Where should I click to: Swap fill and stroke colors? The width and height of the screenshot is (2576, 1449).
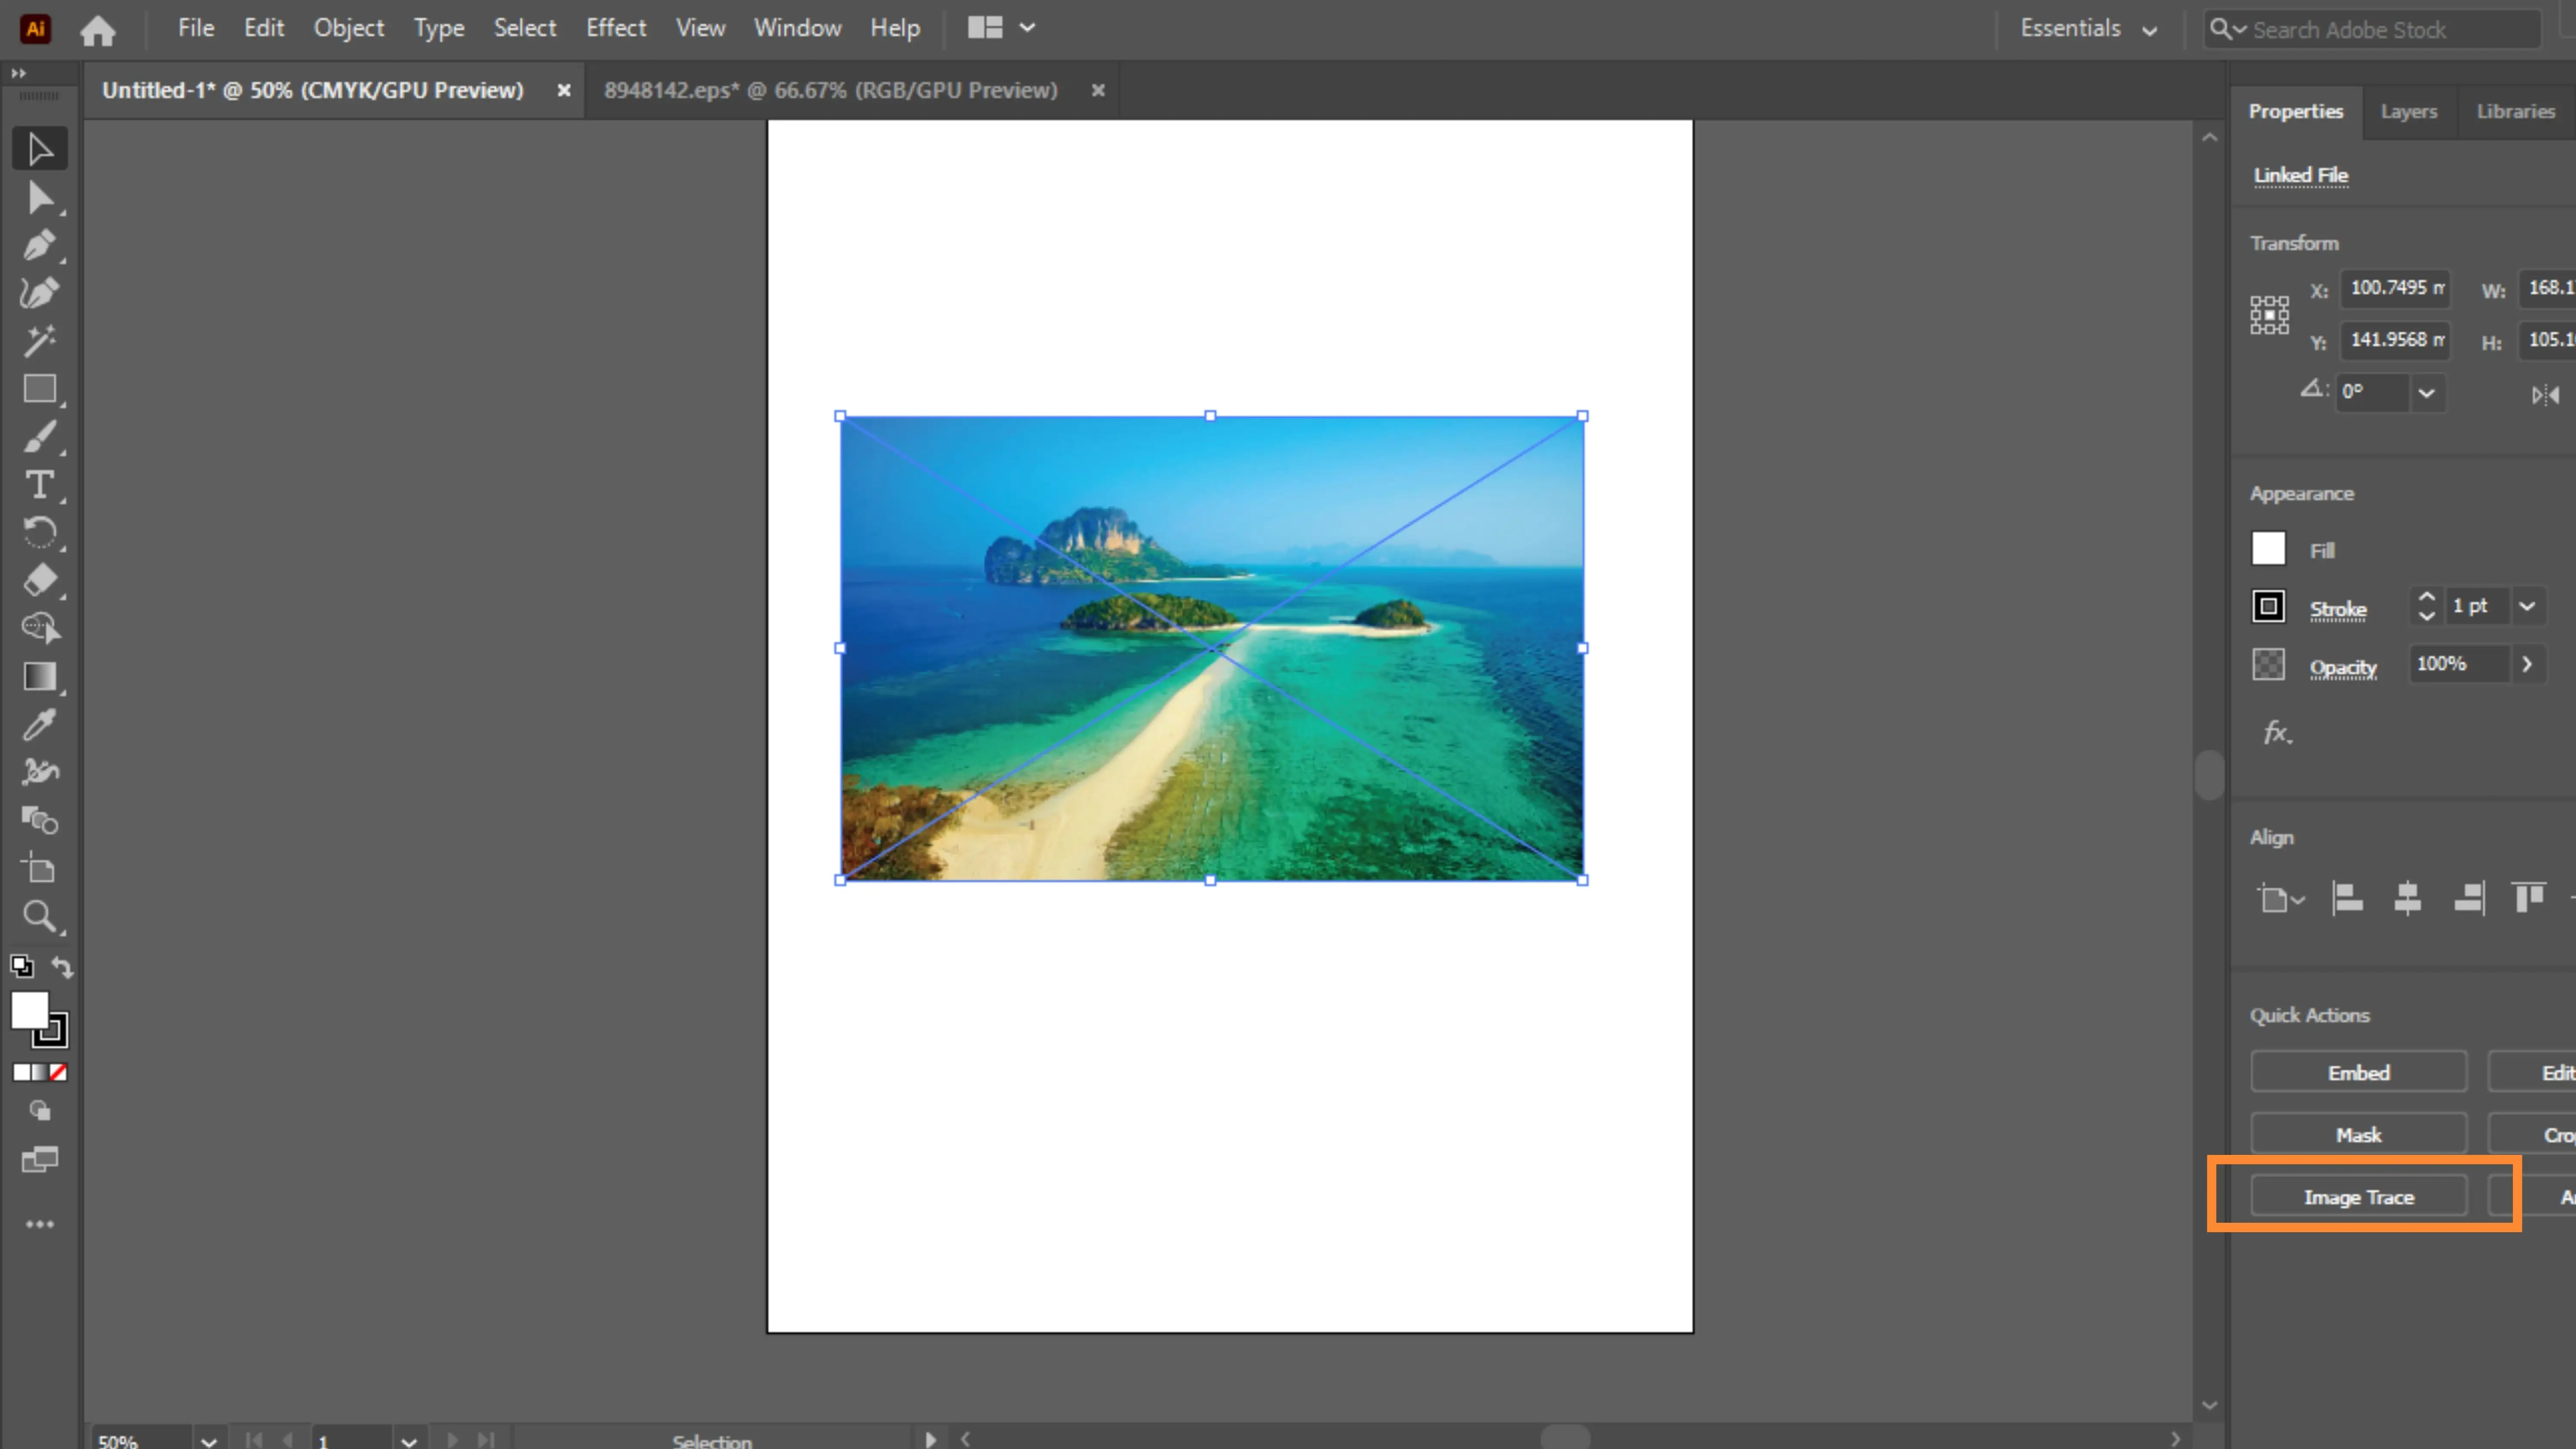[x=62, y=966]
